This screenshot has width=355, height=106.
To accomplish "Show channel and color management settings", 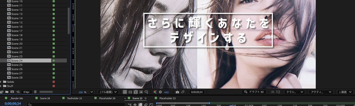I will (x=155, y=92).
